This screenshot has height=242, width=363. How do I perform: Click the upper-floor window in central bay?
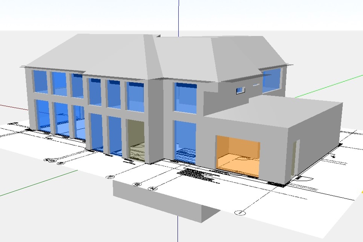click(x=186, y=99)
